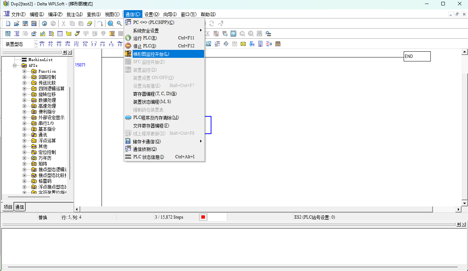Click the F4 falling-edge contact icon
468x271 pixels.
pyautogui.click(x=68, y=44)
